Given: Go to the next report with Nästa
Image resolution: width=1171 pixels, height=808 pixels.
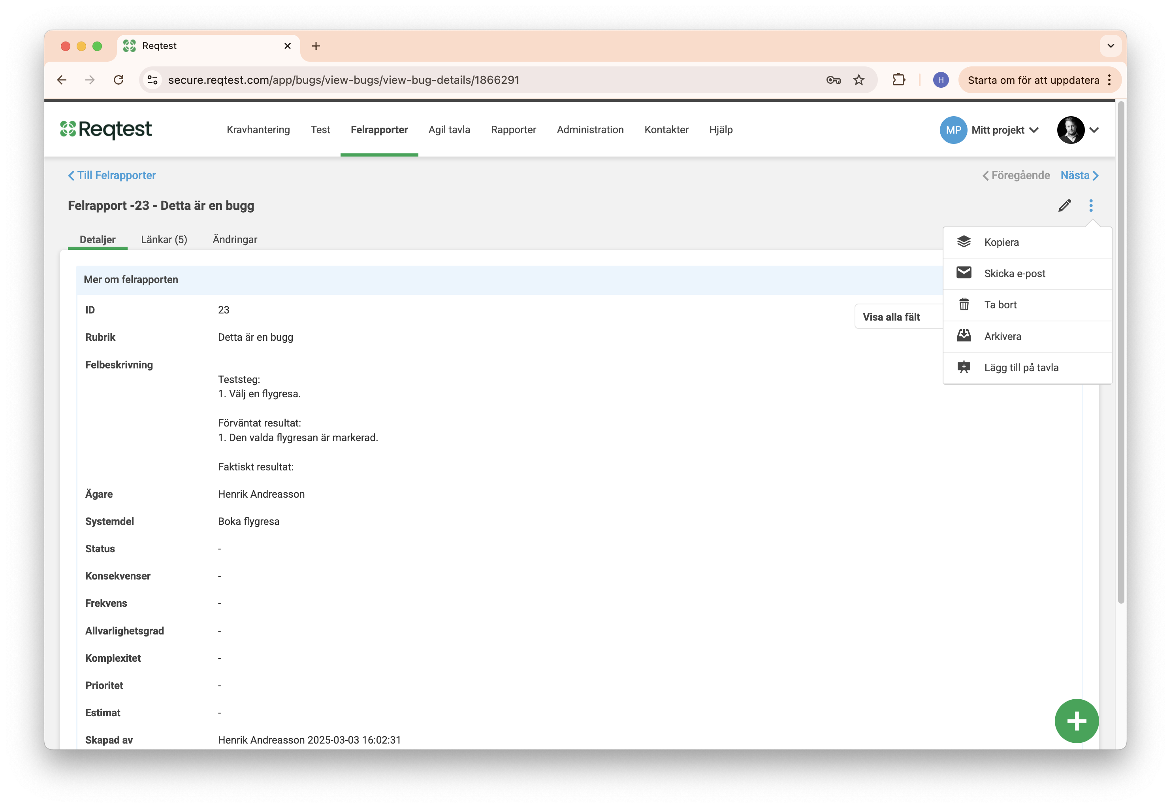Looking at the screenshot, I should (x=1079, y=175).
